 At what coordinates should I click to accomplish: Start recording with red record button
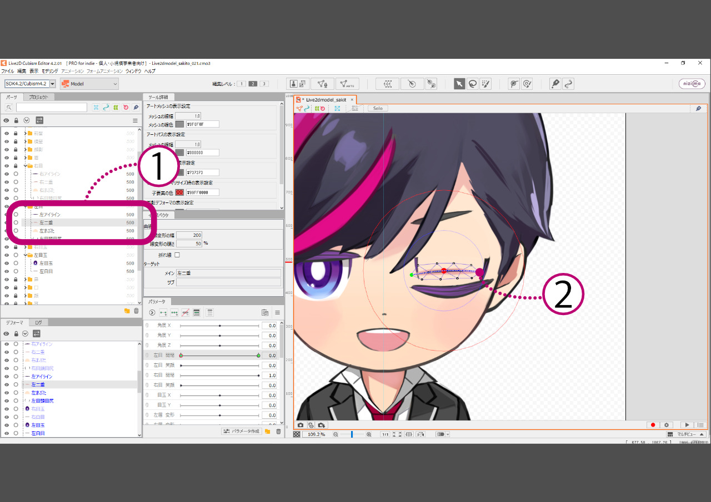653,425
